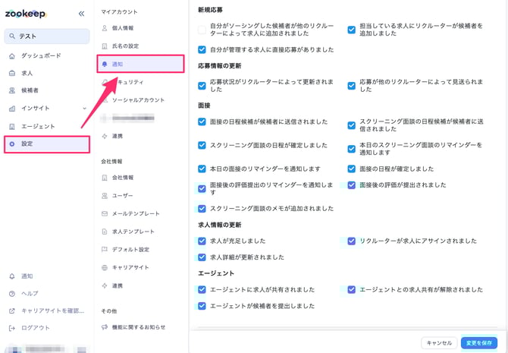Image resolution: width=508 pixels, height=353 pixels.
Task: Click ログアウト text
Action: [36, 328]
